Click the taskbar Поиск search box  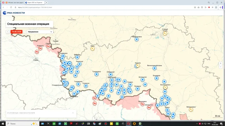click(x=22, y=123)
